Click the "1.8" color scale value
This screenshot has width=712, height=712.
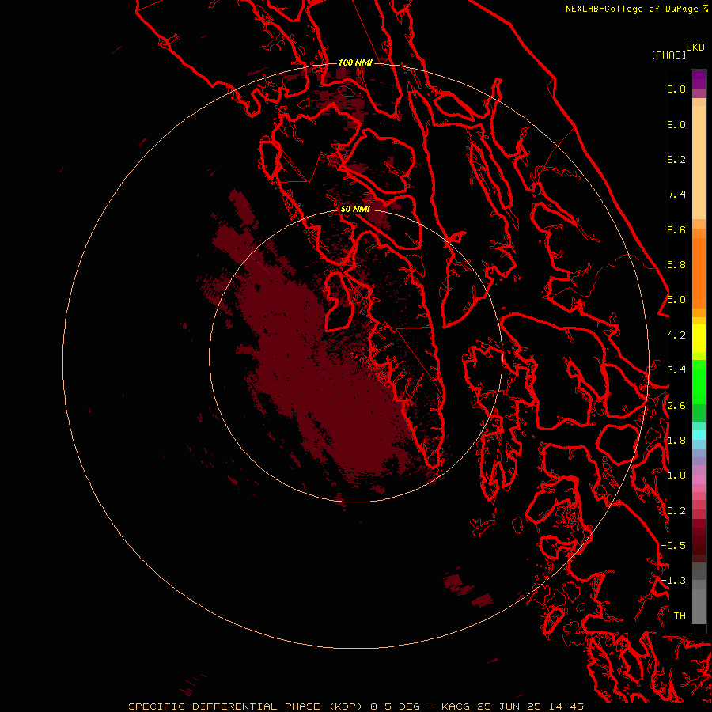pos(676,441)
